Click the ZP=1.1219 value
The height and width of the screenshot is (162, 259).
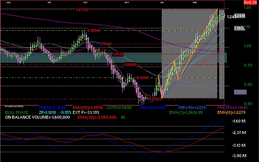point(47,113)
